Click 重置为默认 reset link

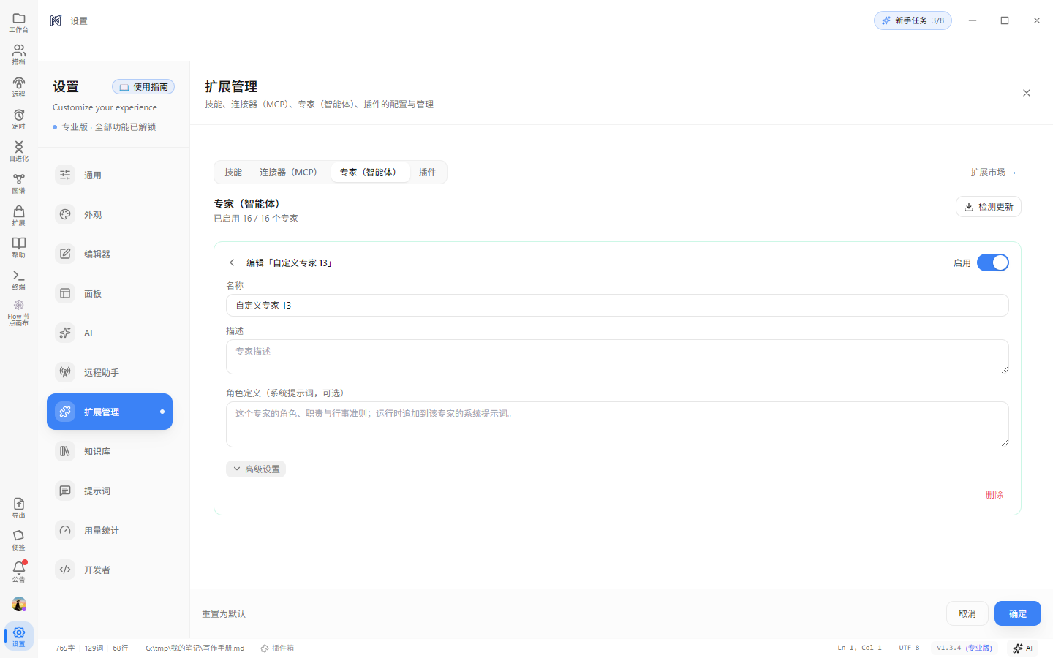click(224, 614)
